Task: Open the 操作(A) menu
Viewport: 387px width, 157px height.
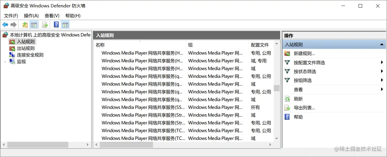Action: (x=31, y=16)
